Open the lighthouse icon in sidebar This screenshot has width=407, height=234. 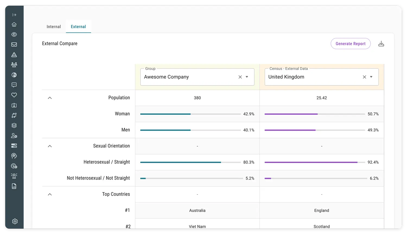14,176
